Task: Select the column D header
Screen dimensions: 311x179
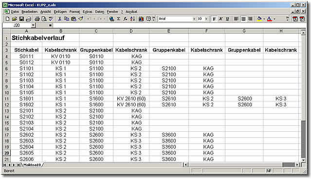Action: 131,31
